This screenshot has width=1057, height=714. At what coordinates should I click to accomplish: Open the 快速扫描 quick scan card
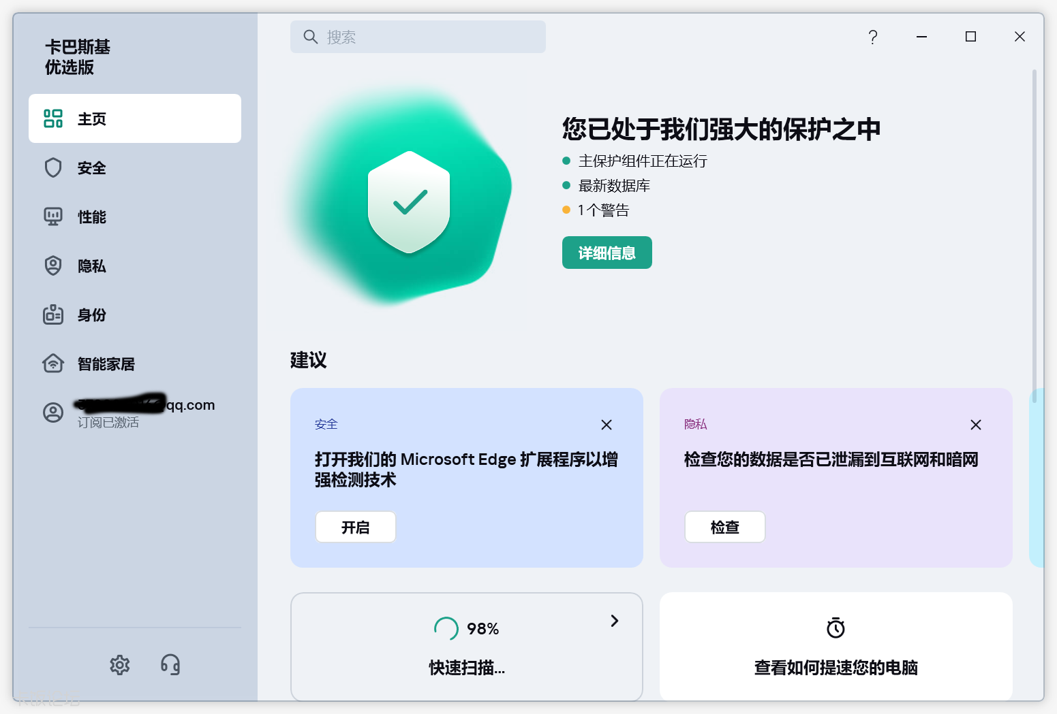point(467,647)
